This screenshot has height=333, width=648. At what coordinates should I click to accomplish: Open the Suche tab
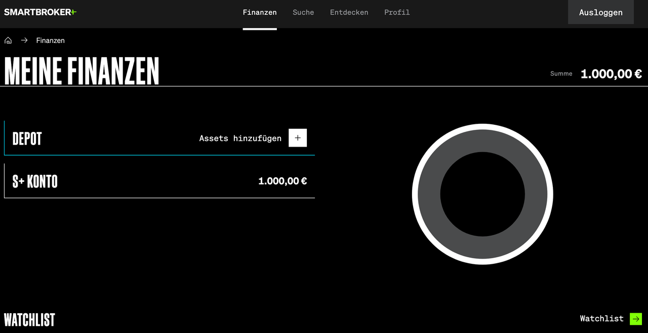(x=303, y=12)
